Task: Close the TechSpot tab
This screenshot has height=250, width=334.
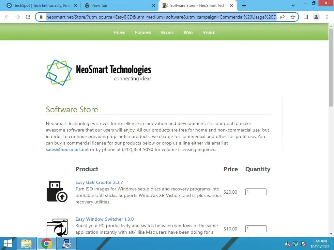Action: pos(76,6)
